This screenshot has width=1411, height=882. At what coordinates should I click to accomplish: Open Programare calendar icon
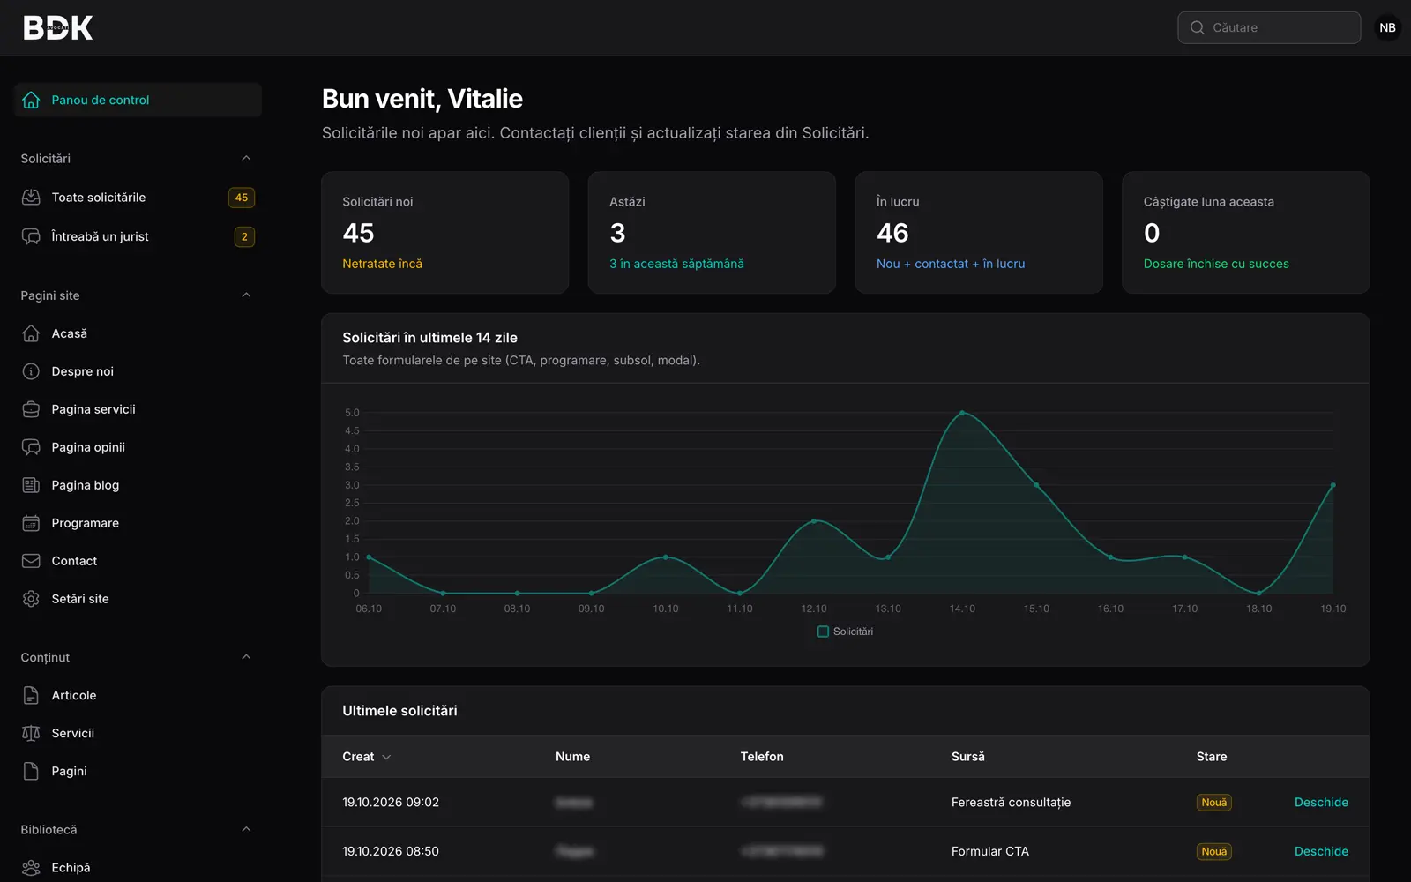pos(31,523)
